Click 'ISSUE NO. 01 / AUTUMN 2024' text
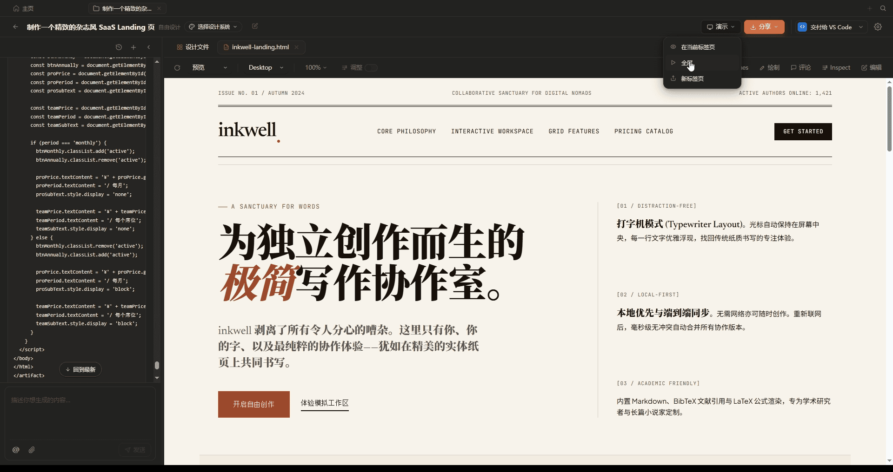Viewport: 893px width, 472px height. pos(261,93)
